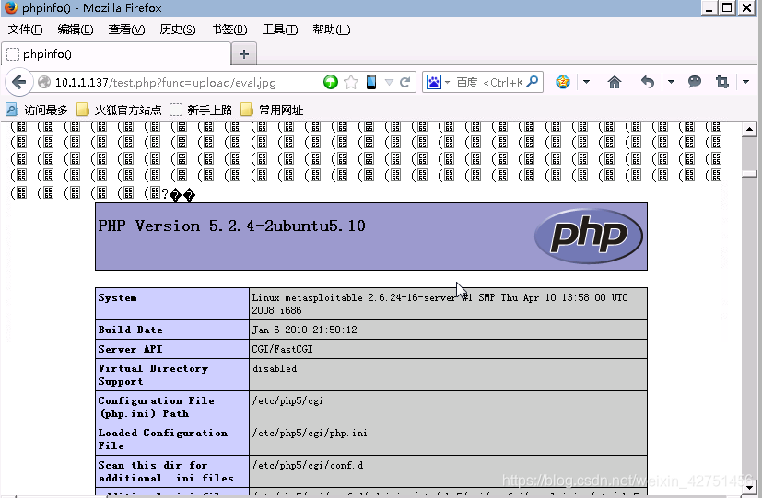Open dropdown next to undo arrow icon

tap(671, 82)
